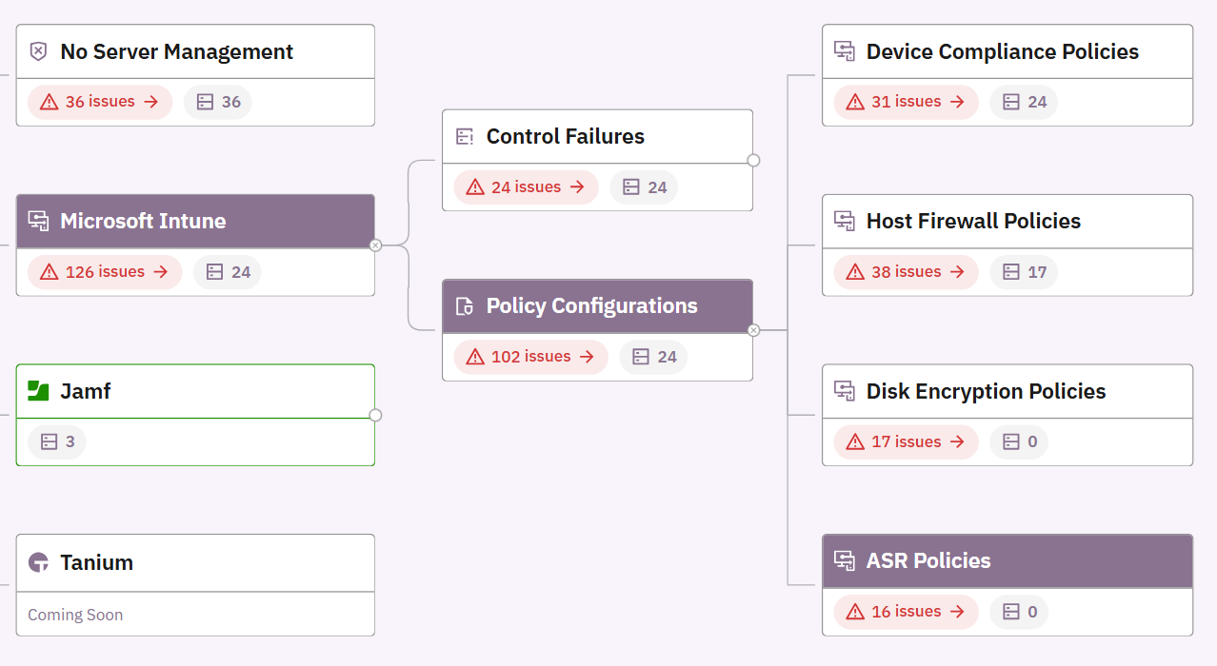Select the checklist icon on Control Failures
The width and height of the screenshot is (1217, 666).
464,136
